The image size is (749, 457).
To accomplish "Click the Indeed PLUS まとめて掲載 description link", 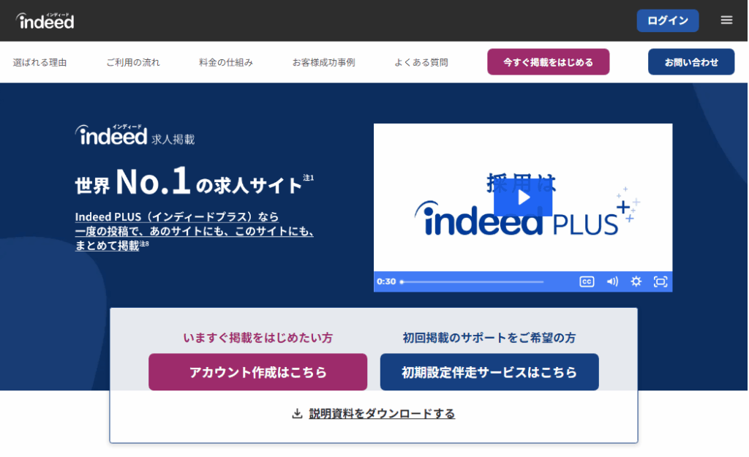I will click(194, 231).
